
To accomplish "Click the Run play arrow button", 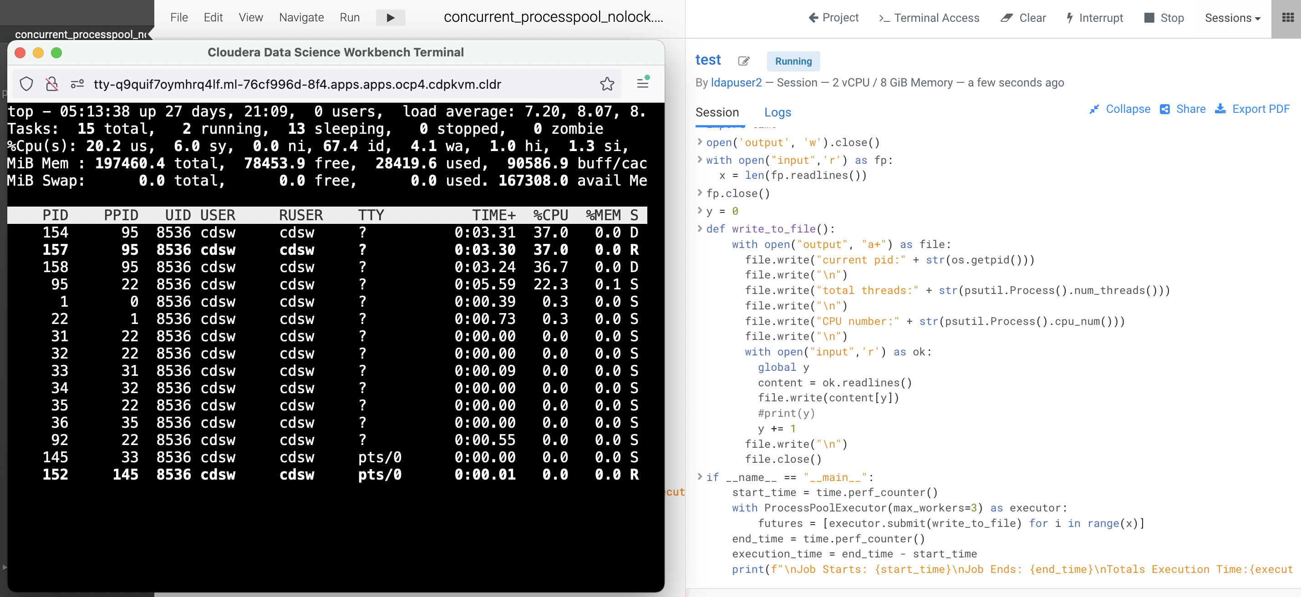I will click(x=390, y=18).
